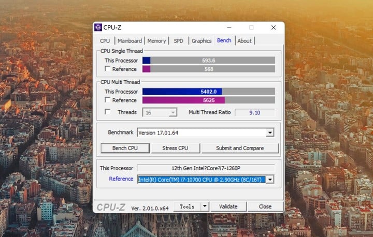
Task: Go to the Memory tab
Action: [x=156, y=41]
